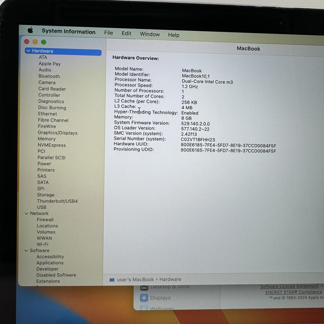Open the Software License Agreement link
The height and width of the screenshot is (324, 324).
(x=289, y=286)
